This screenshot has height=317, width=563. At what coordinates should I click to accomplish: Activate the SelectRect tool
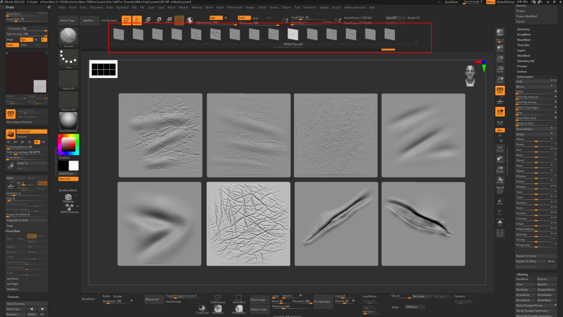pyautogui.click(x=239, y=299)
